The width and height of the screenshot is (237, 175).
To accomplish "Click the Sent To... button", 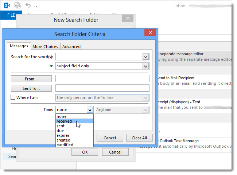I will click(31, 88).
